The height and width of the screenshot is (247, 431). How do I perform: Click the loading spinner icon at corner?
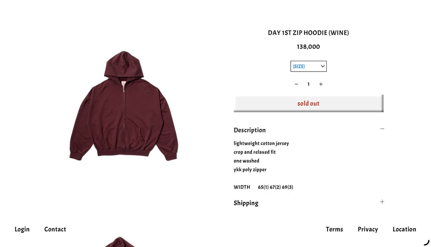coord(426,242)
